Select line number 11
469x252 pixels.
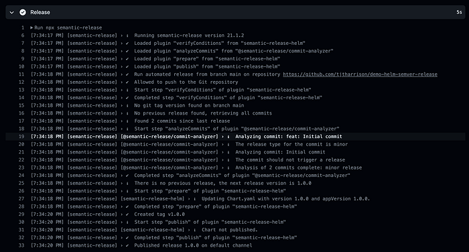(x=21, y=74)
